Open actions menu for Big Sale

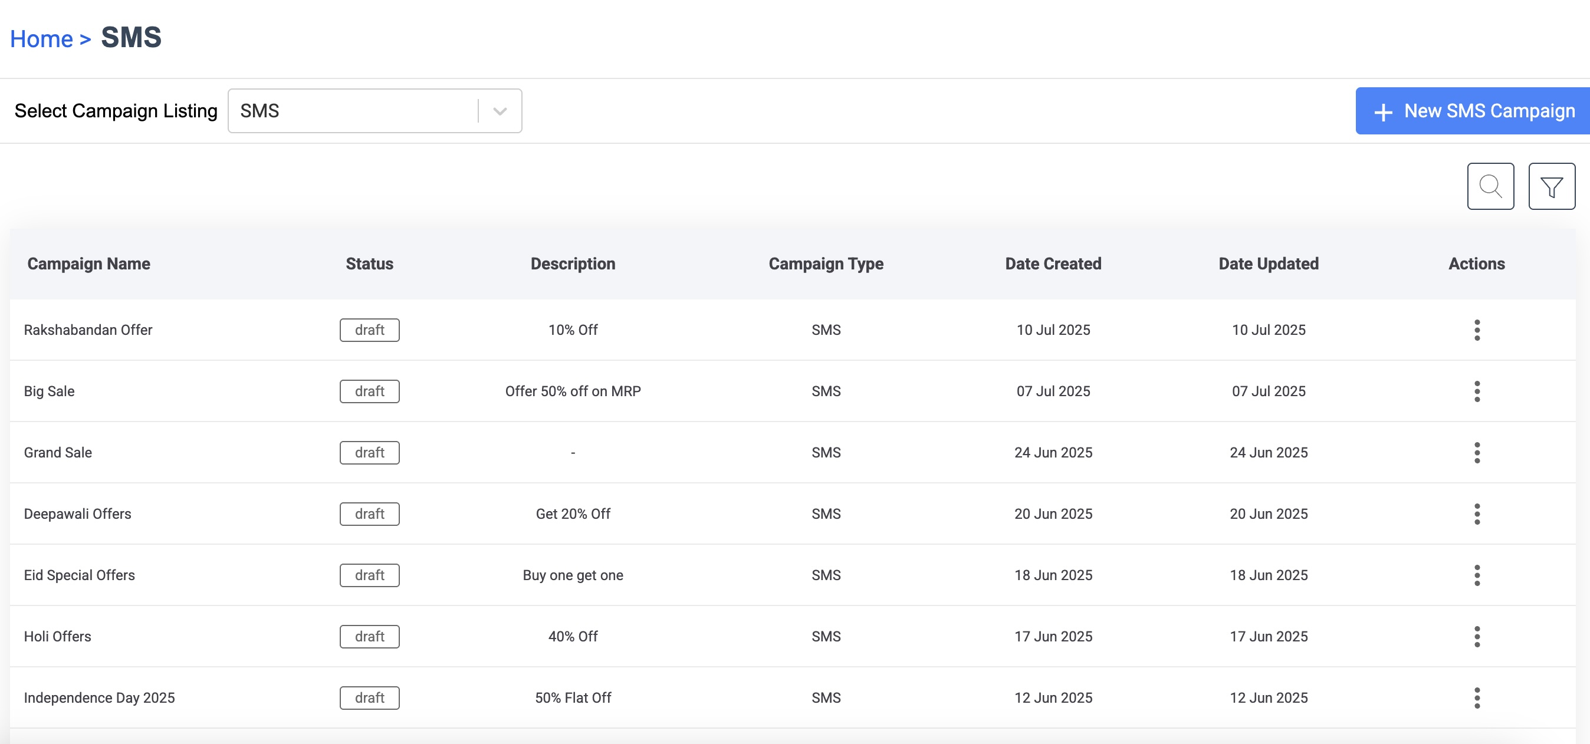pyautogui.click(x=1476, y=391)
